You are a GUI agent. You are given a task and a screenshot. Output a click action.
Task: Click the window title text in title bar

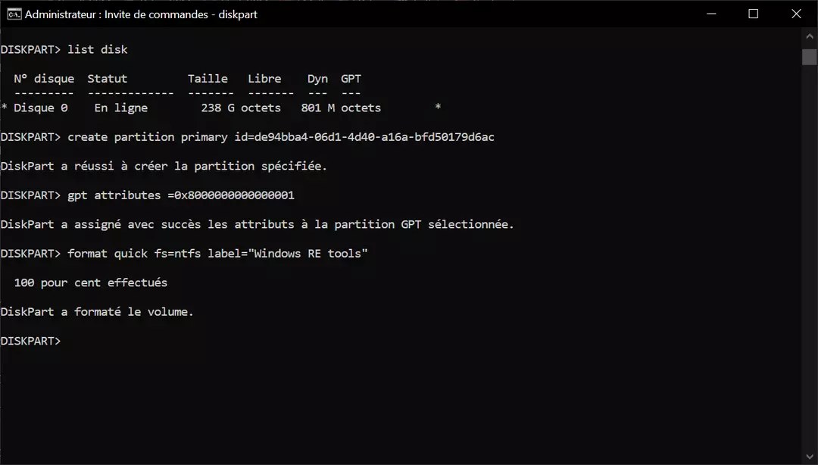[141, 14]
